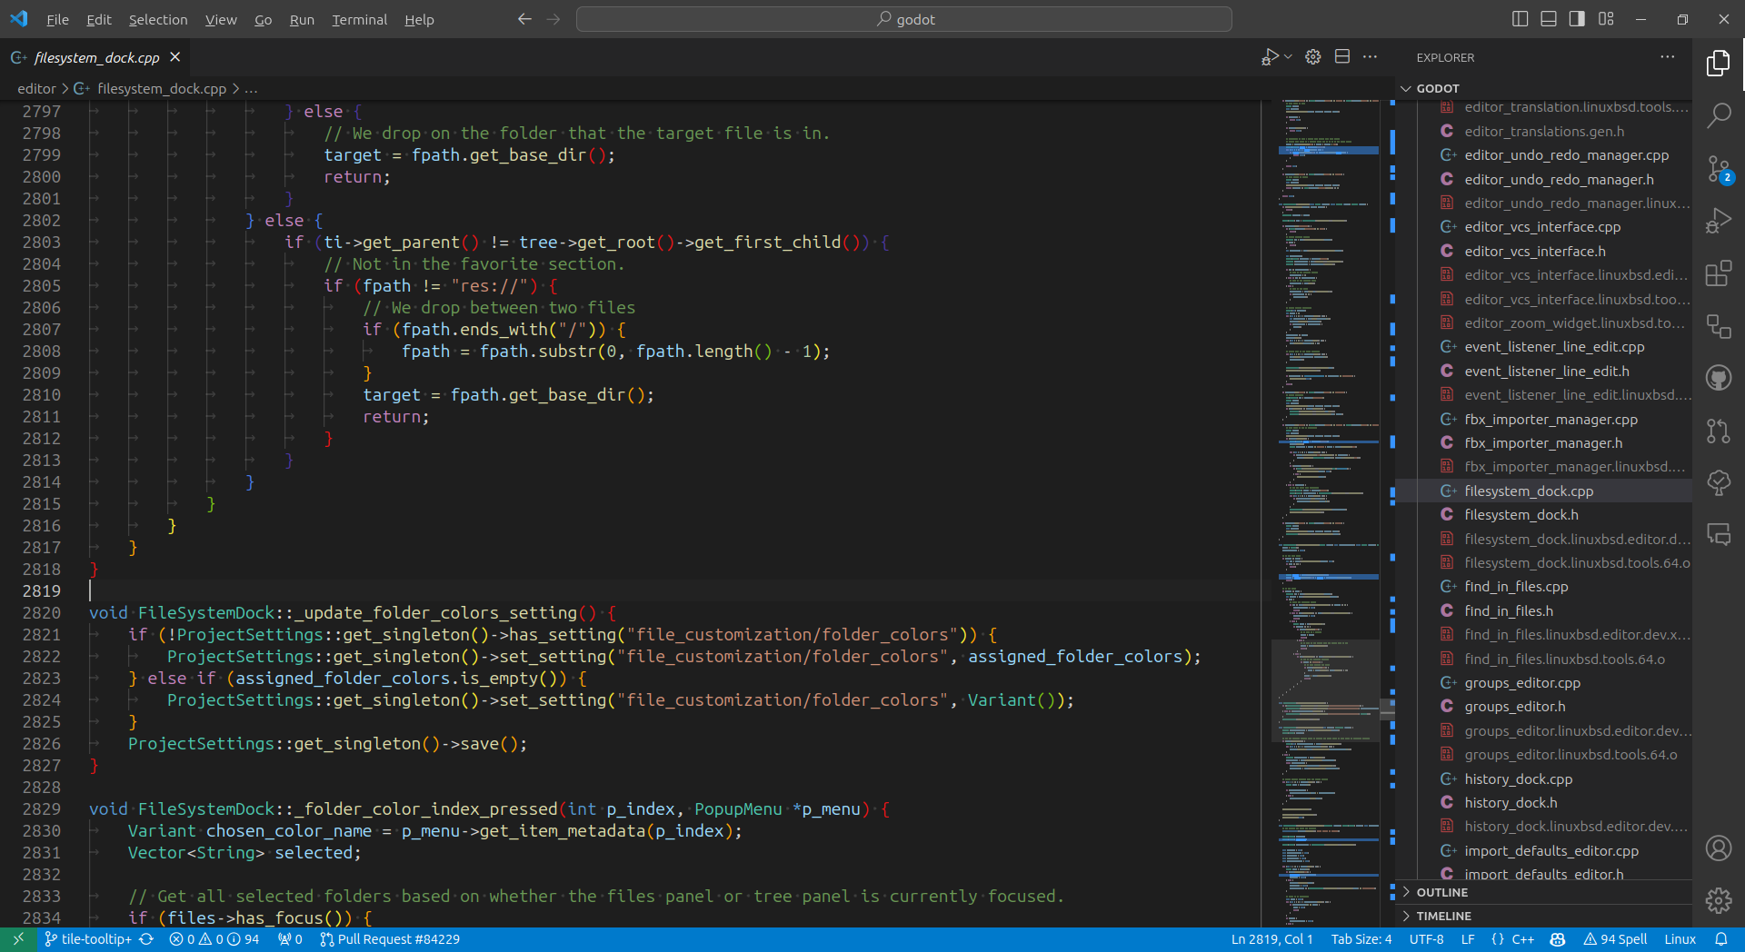Open the Search view in the activity bar
Viewport: 1745px width, 952px height.
point(1720,115)
